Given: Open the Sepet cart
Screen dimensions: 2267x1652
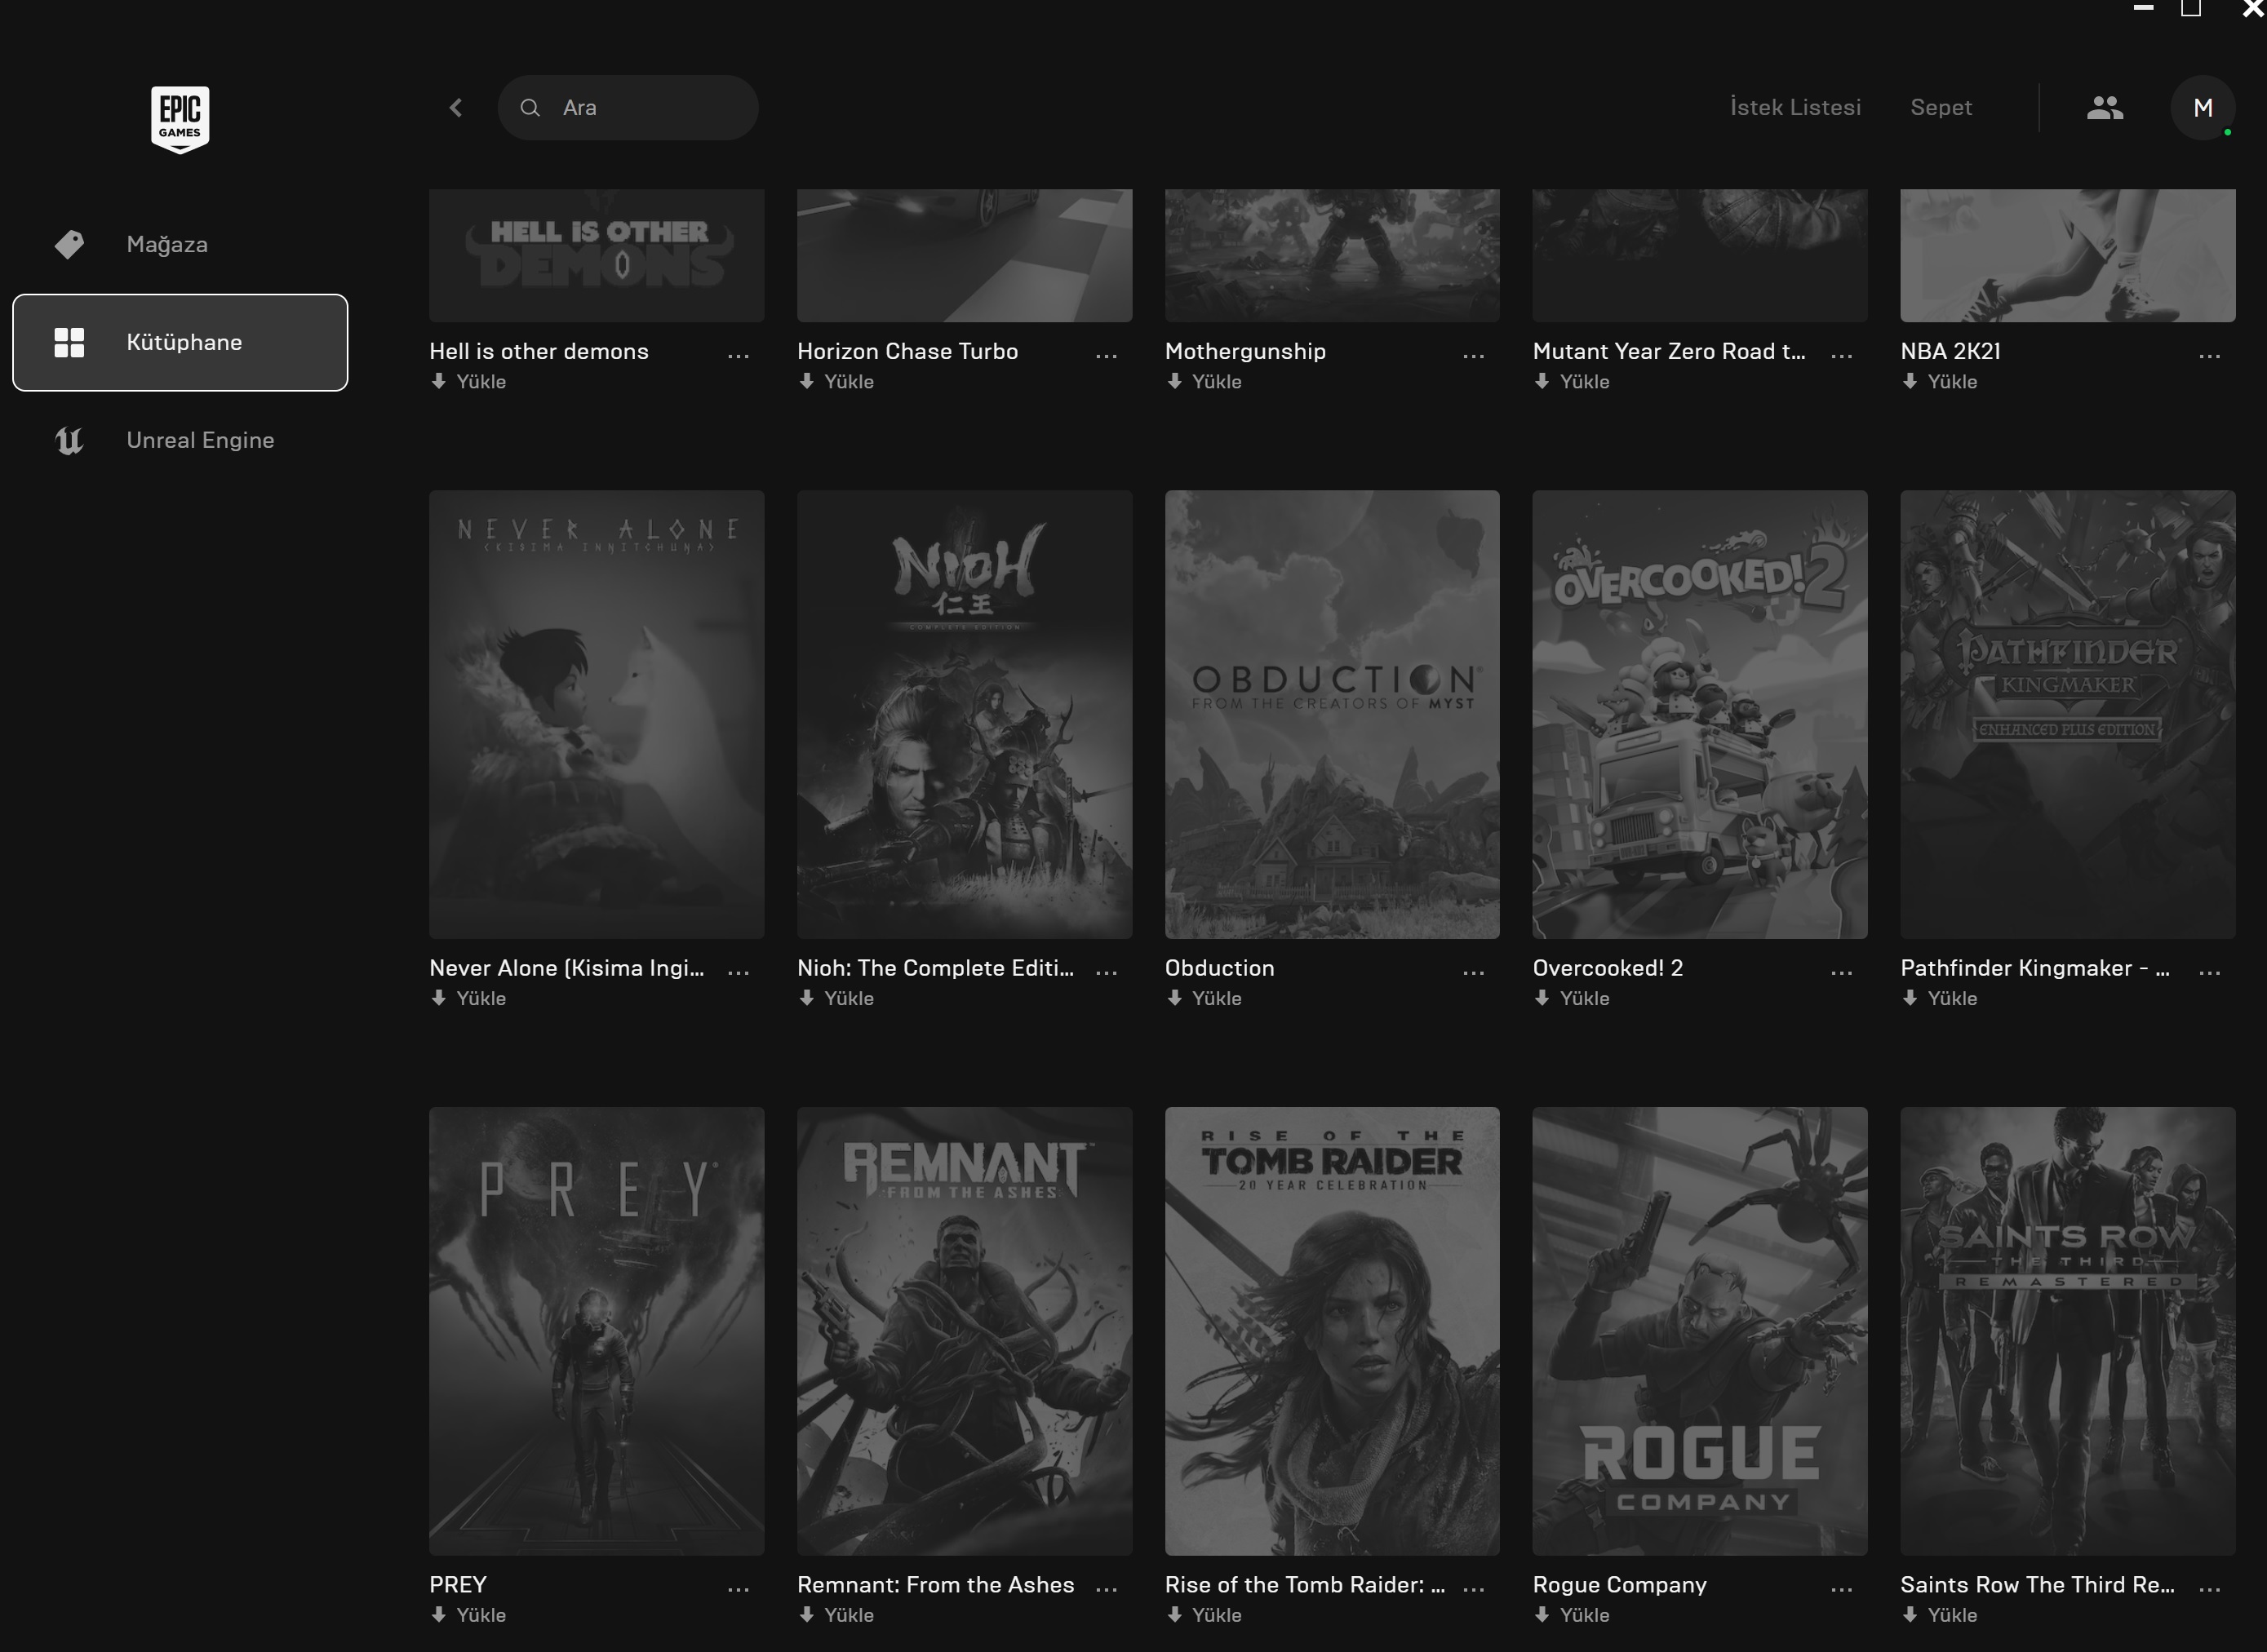Looking at the screenshot, I should [x=1941, y=107].
